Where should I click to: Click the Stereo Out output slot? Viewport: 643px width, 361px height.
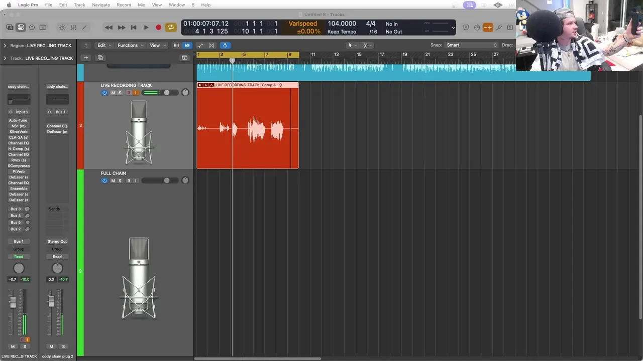(x=57, y=241)
